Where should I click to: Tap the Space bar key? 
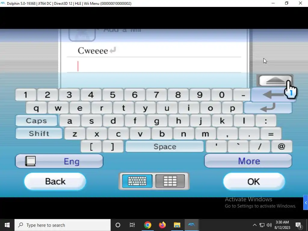click(x=165, y=146)
